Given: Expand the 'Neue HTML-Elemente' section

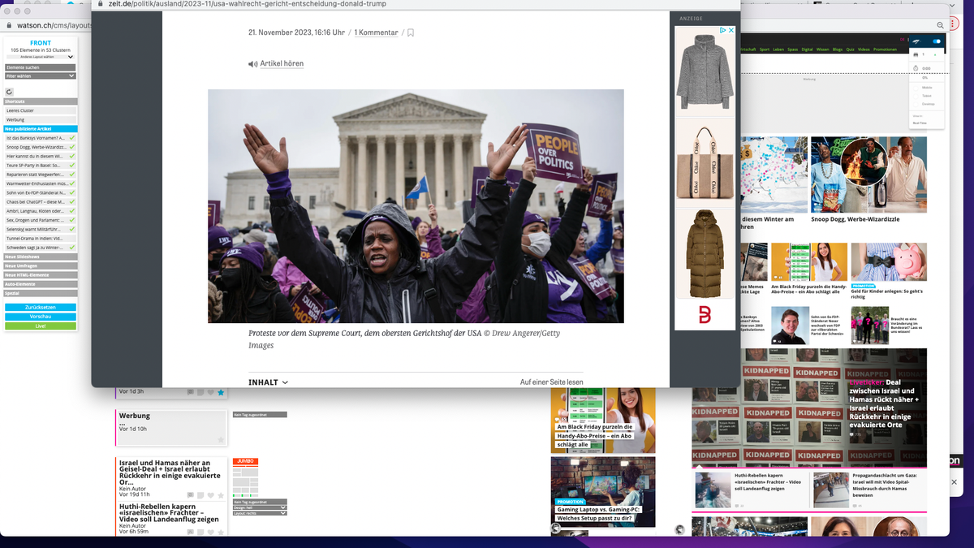Looking at the screenshot, I should coord(41,274).
